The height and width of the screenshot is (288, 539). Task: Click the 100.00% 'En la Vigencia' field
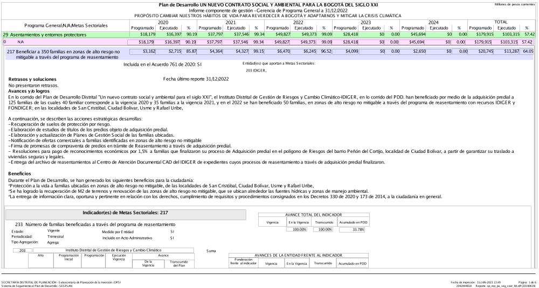(296, 229)
